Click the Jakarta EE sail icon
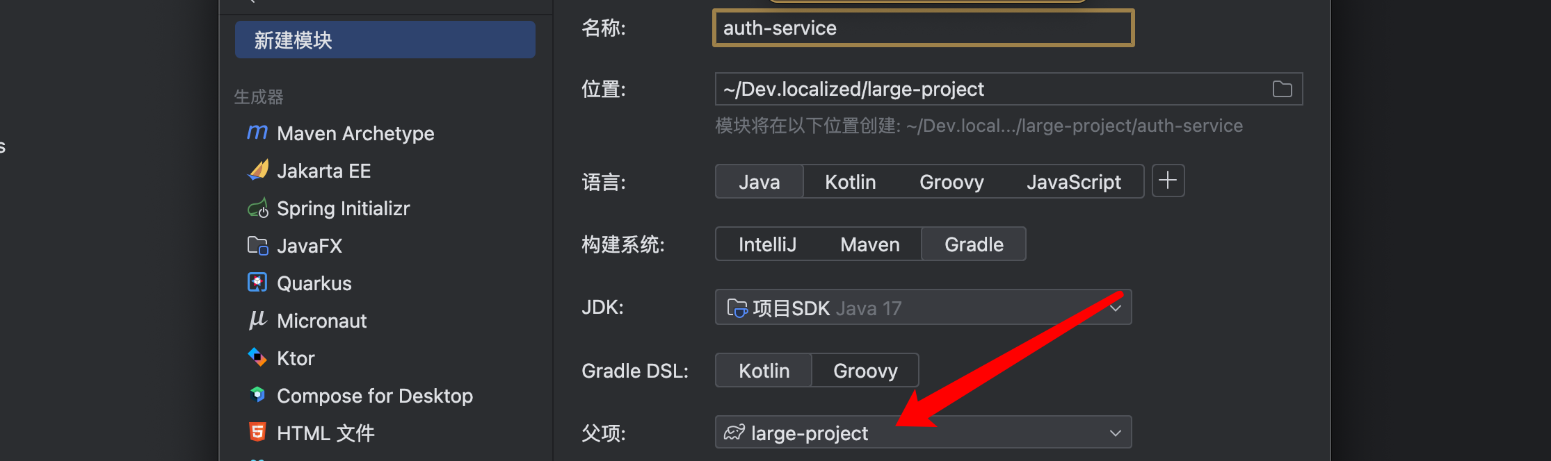This screenshot has height=461, width=1551. point(258,170)
